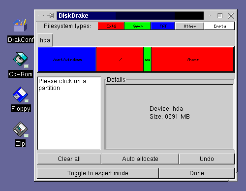Image resolution: width=246 pixels, height=191 pixels.
Task: Click the DiskDrake title bar
Action: (130, 16)
